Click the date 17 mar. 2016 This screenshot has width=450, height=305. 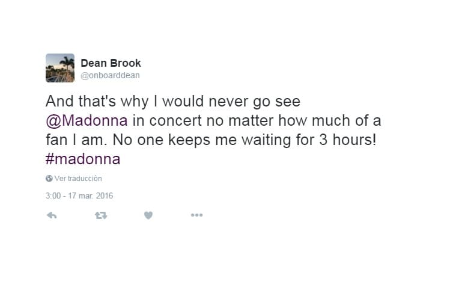91,196
